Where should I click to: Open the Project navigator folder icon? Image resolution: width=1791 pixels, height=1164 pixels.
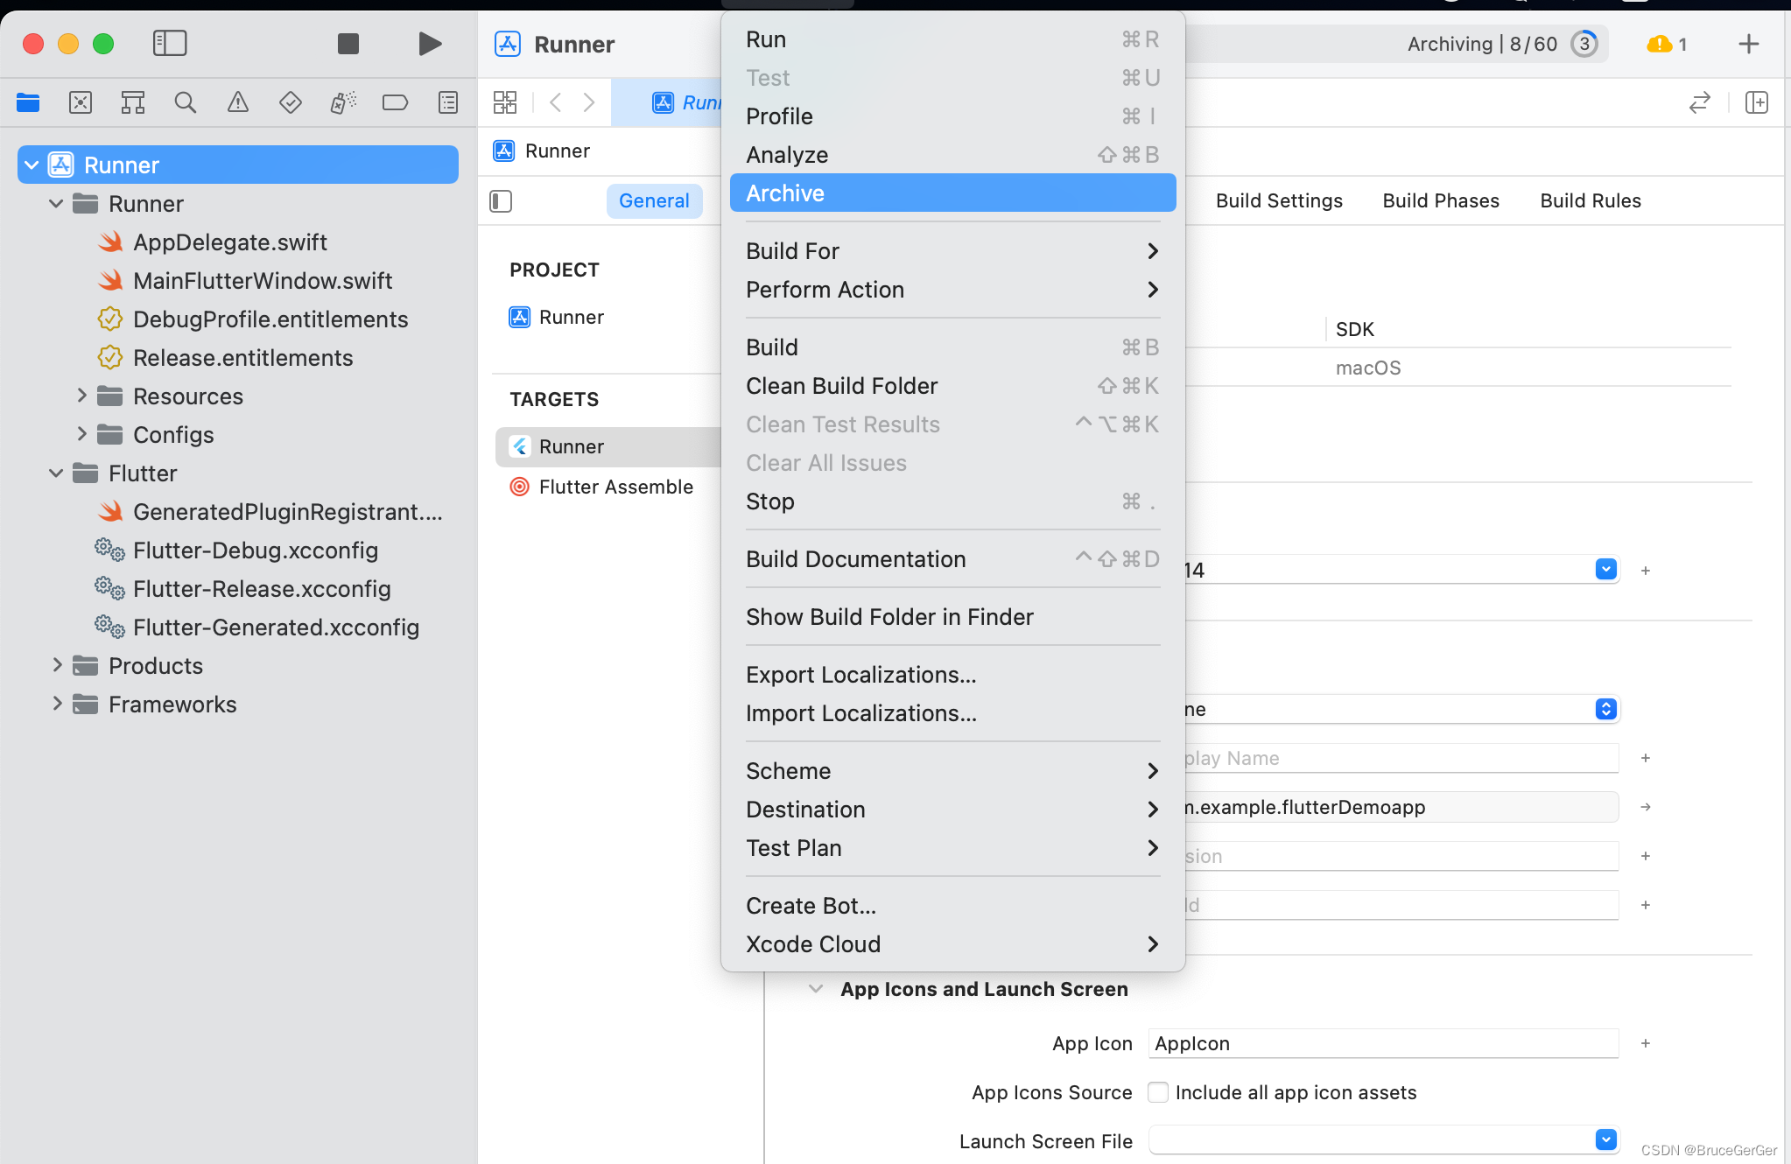click(x=28, y=102)
